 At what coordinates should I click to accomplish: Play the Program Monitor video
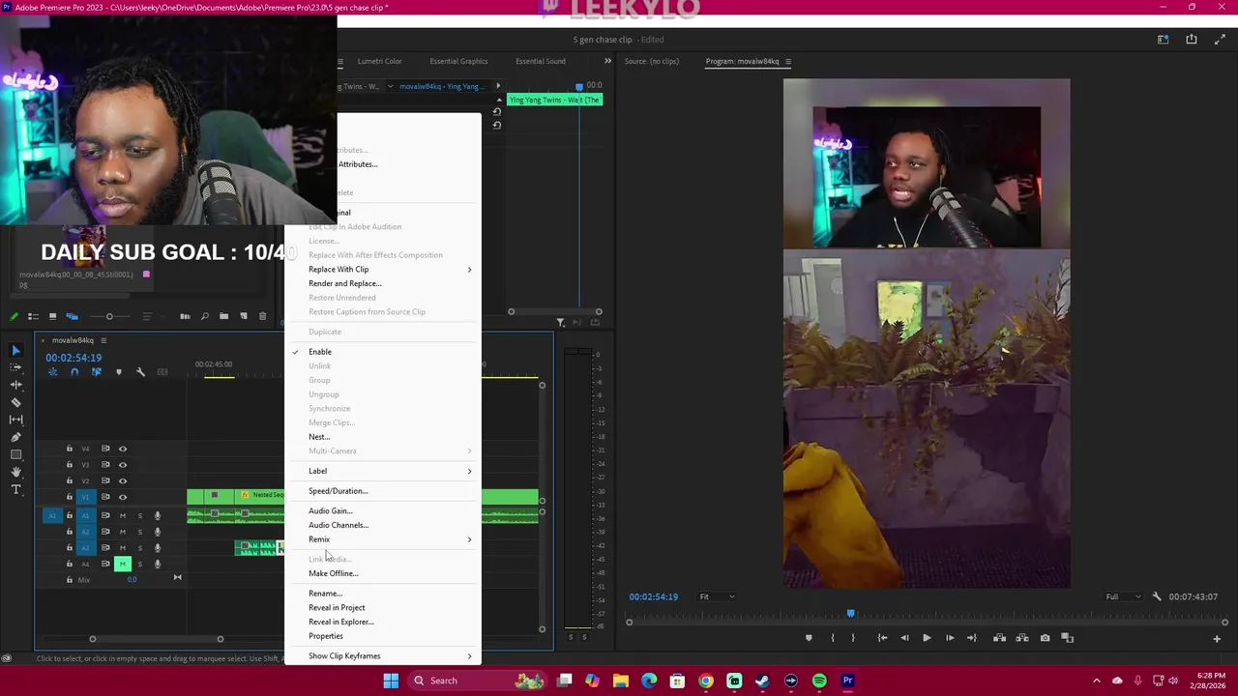point(927,638)
